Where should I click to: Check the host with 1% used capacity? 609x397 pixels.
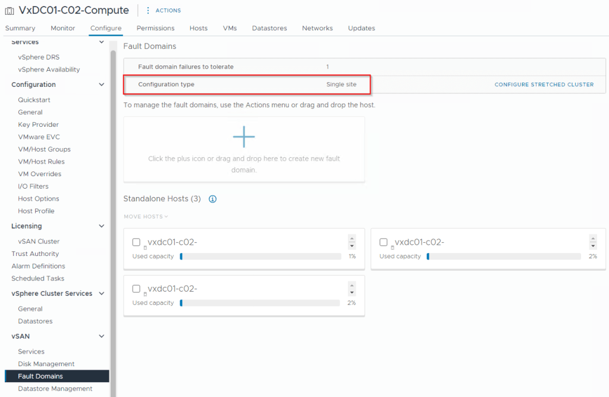tap(136, 242)
